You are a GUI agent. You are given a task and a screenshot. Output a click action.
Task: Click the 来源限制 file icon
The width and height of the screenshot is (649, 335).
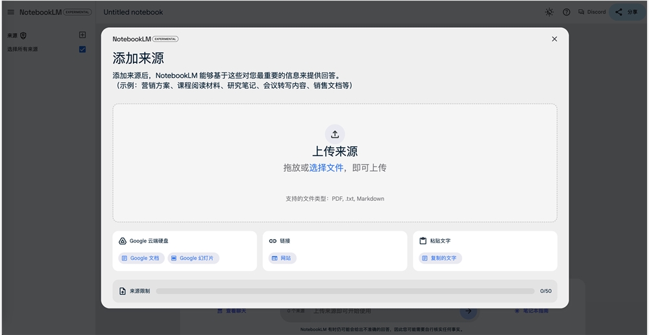point(123,291)
